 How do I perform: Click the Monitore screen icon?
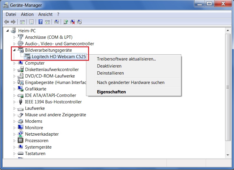pos(21,128)
